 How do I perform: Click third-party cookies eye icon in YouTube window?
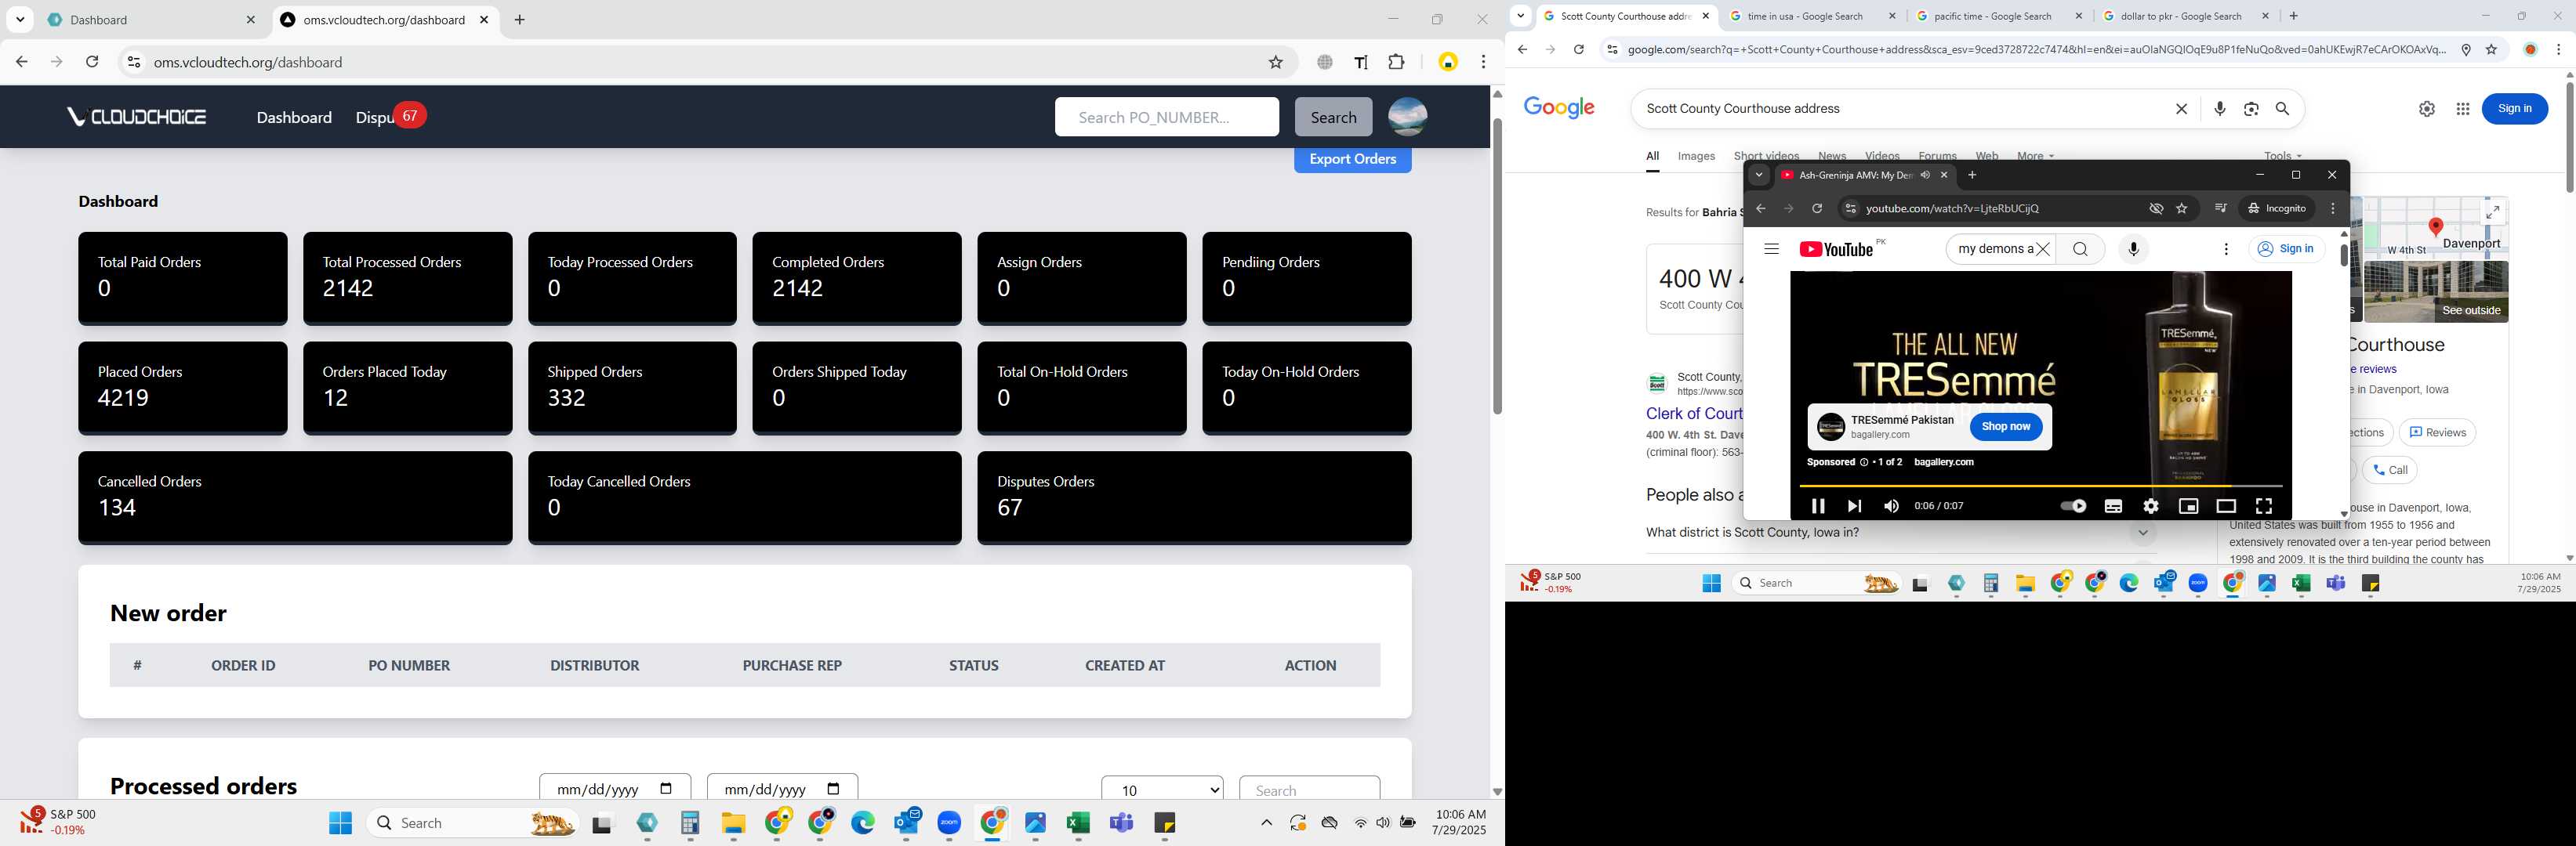point(2156,208)
